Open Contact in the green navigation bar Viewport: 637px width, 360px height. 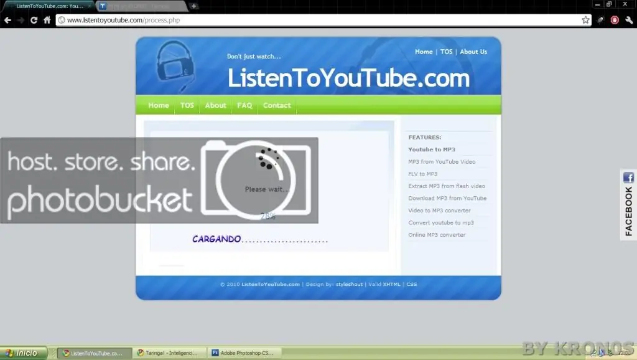277,105
